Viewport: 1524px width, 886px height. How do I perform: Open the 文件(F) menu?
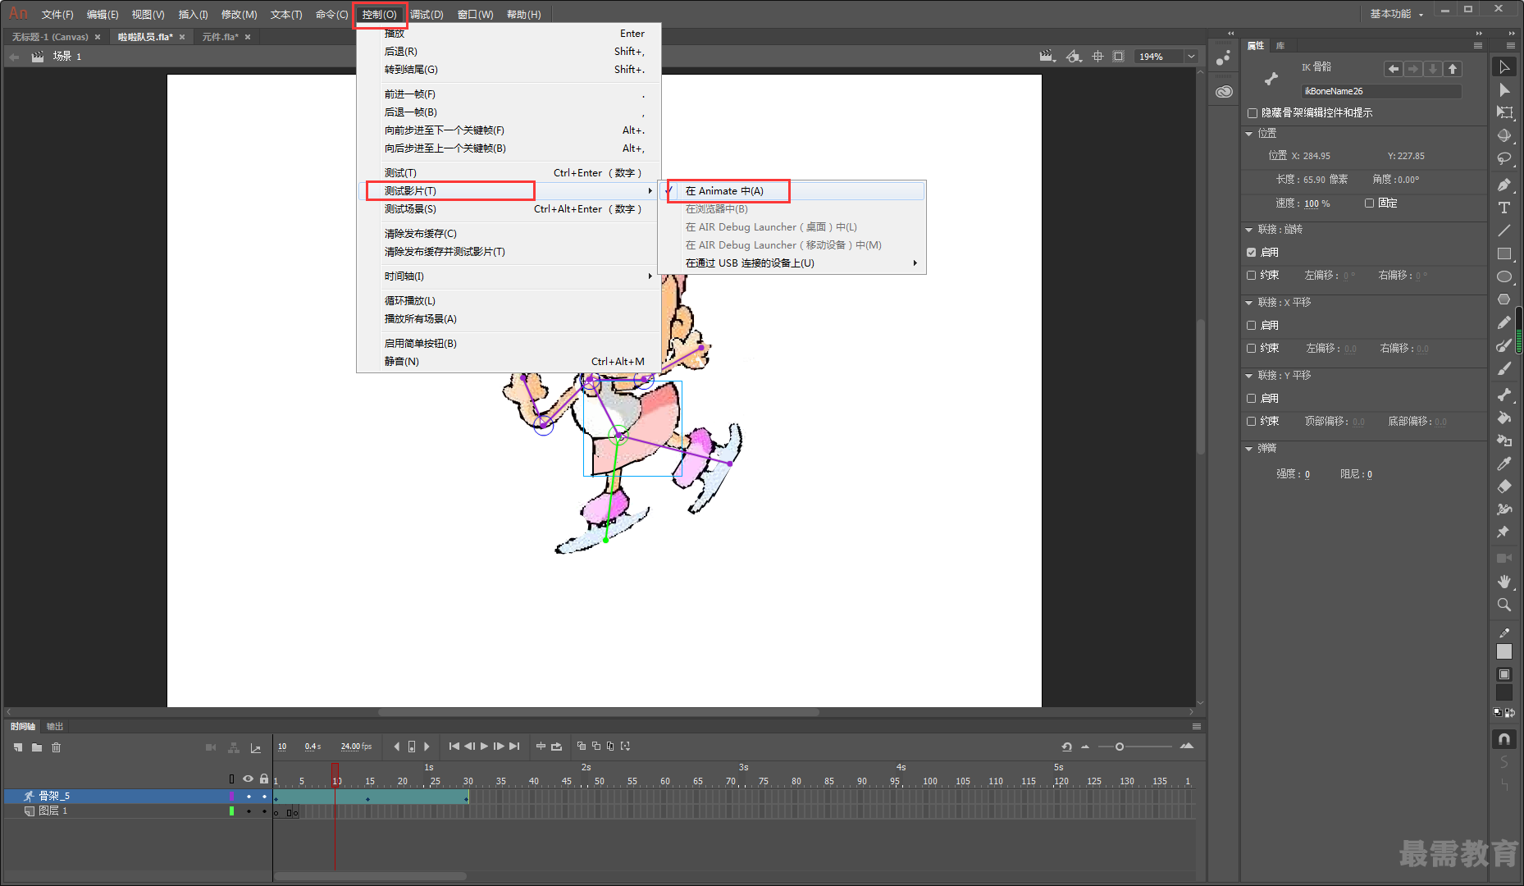(57, 15)
